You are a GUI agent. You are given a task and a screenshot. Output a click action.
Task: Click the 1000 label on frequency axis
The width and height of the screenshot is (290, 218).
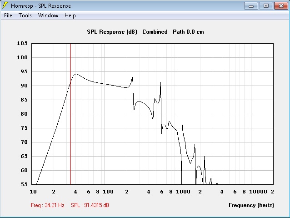[x=183, y=192]
